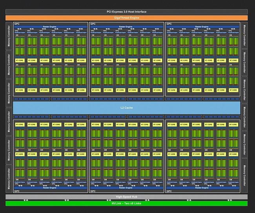This screenshot has width=255, height=213.
Task: Click the Raster Engine bar in the upper-left GPC
Action: [51, 27]
